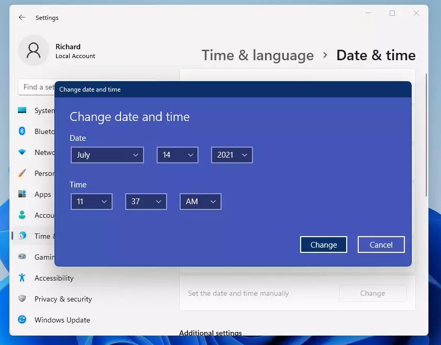Open the AM/PM dropdown
Viewport: 441px width, 345px height.
click(x=201, y=202)
